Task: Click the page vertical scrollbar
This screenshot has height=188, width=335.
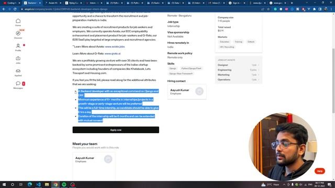Action: (x=333, y=81)
